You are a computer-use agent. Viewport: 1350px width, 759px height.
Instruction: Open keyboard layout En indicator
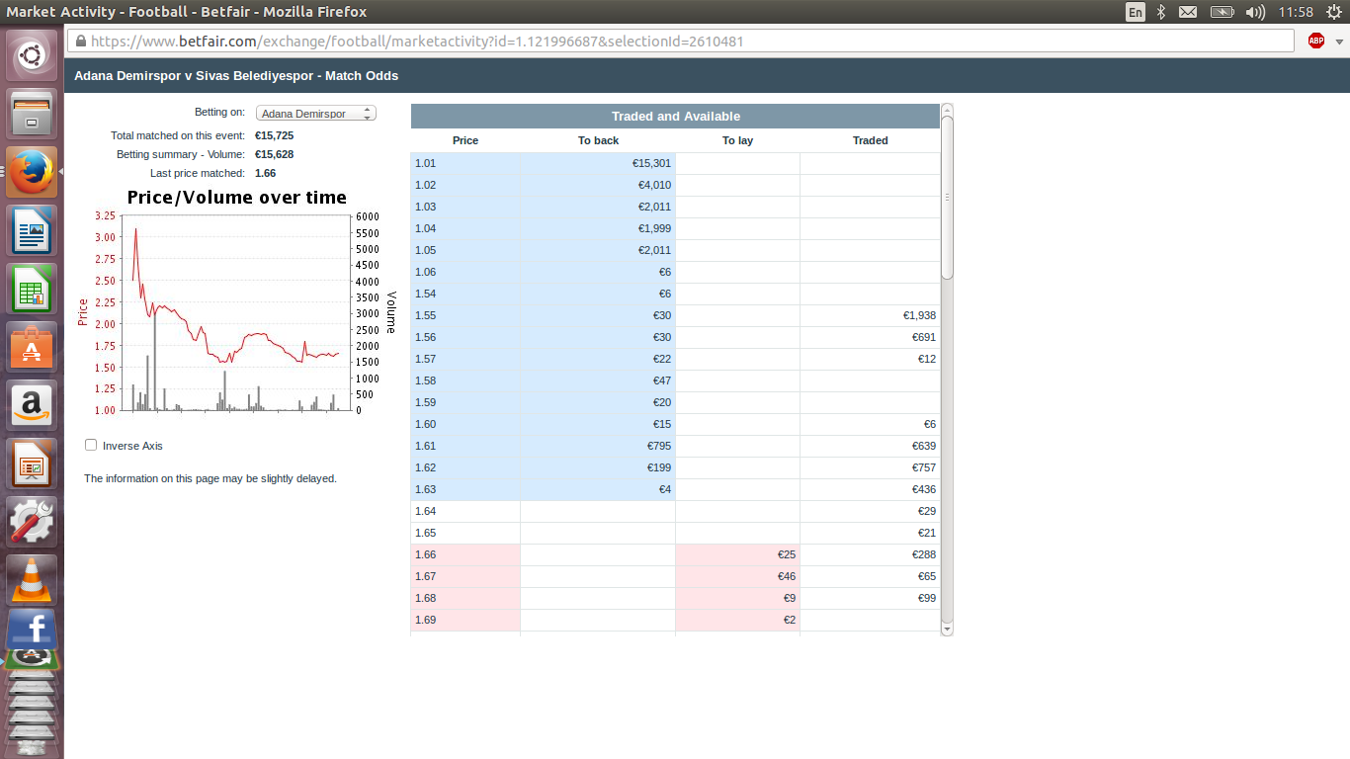[x=1136, y=12]
